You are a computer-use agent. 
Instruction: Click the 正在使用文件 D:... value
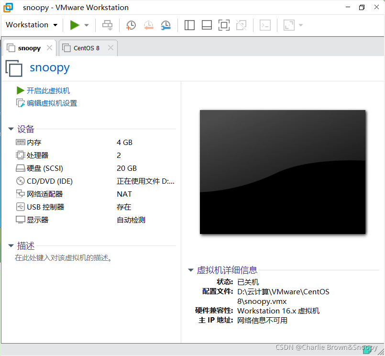[x=145, y=181]
